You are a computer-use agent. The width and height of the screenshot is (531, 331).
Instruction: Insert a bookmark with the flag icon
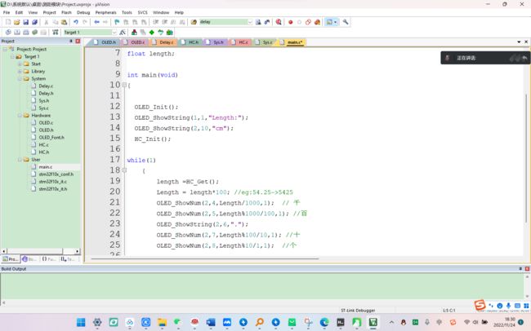tap(117, 22)
